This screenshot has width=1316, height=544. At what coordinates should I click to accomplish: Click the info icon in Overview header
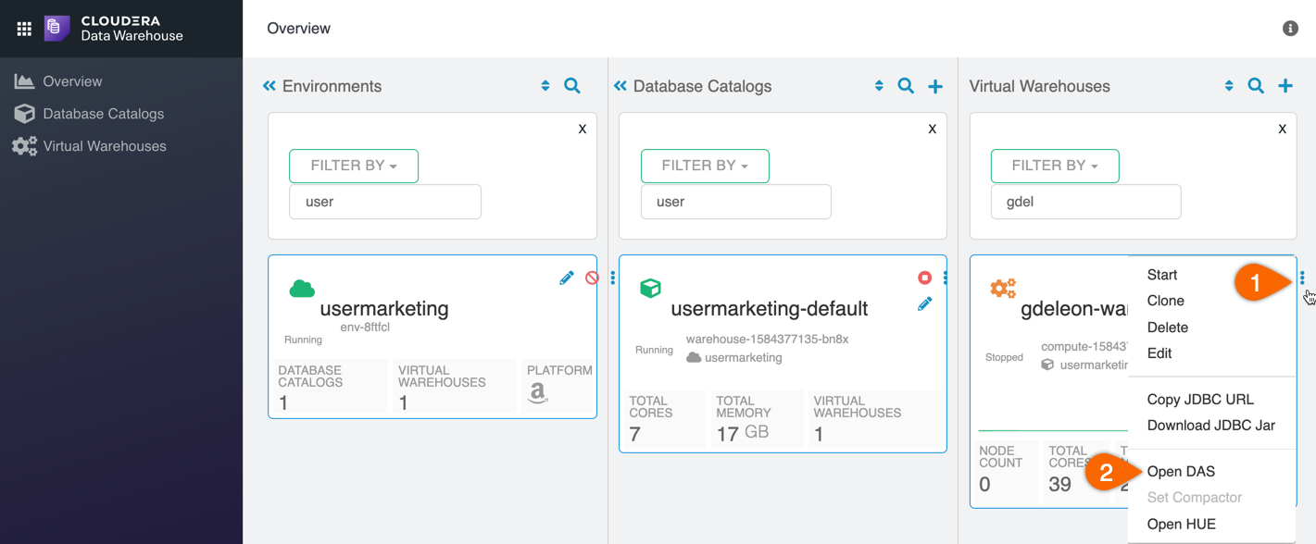click(x=1290, y=29)
